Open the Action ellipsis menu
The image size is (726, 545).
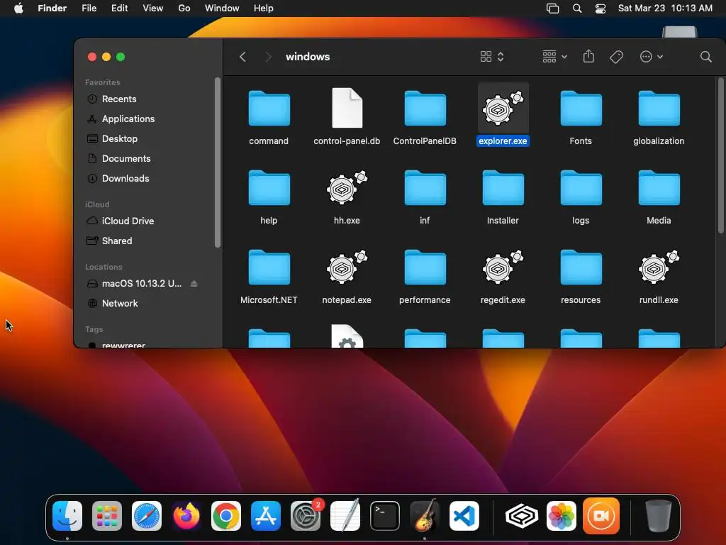(x=652, y=57)
